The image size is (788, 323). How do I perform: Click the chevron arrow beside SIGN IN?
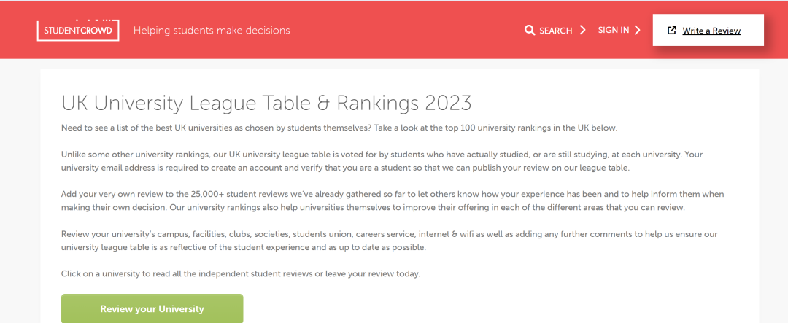pyautogui.click(x=637, y=30)
